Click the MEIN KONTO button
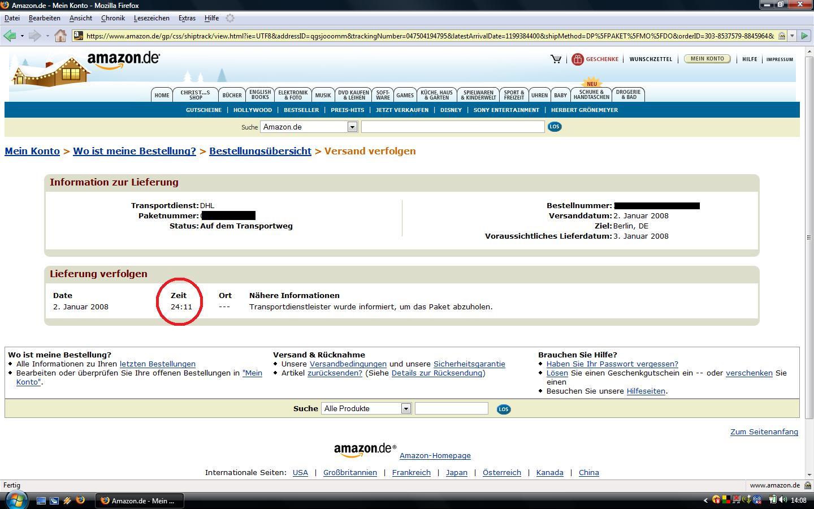The width and height of the screenshot is (814, 509). (707, 59)
